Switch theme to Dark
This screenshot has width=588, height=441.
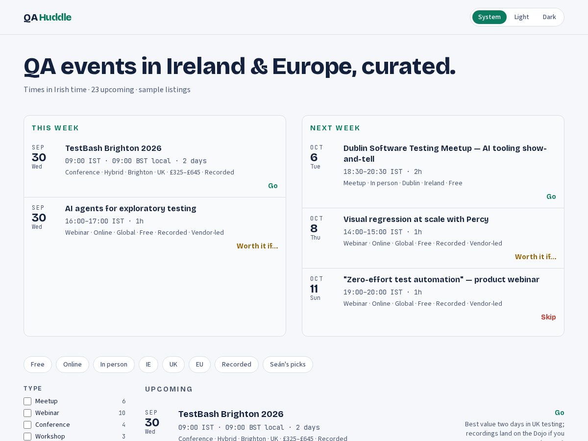coord(549,17)
